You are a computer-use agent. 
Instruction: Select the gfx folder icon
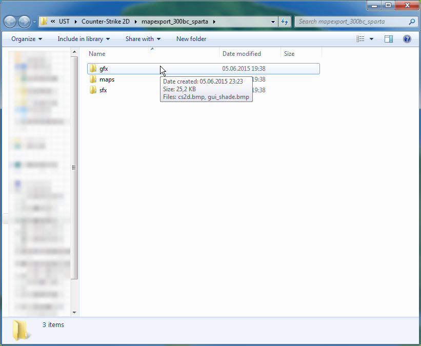tap(93, 69)
